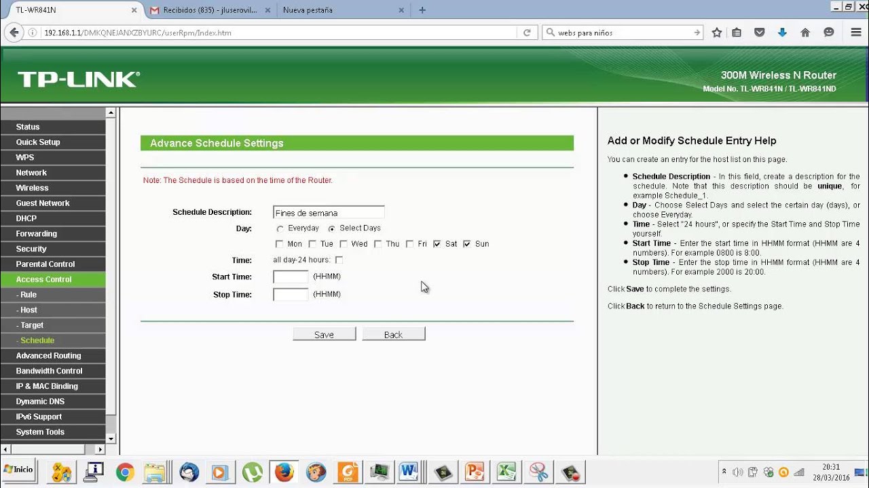Click the Schedule Description field

pyautogui.click(x=329, y=212)
